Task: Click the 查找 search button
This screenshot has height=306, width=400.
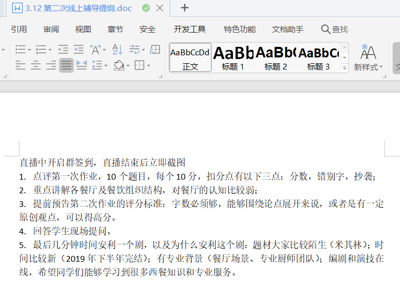Action: [335, 29]
